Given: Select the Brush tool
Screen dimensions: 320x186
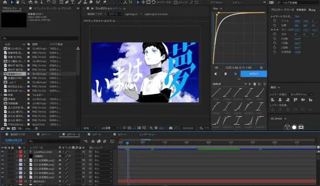Looking at the screenshot, I should pyautogui.click(x=80, y=2).
